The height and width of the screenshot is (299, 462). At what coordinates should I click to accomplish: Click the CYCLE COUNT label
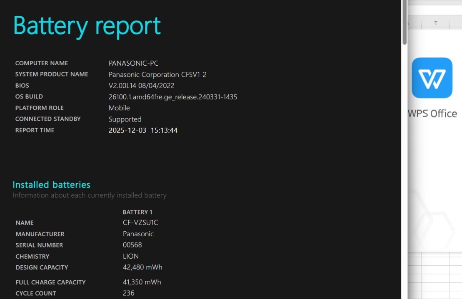pyautogui.click(x=36, y=294)
